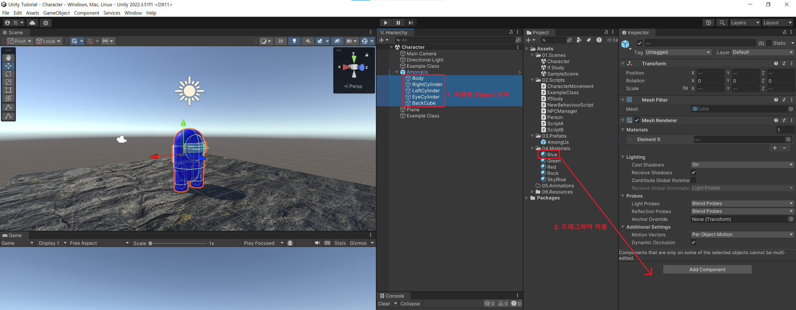796x310 pixels.
Task: Expand the 06.Resources folder
Action: pyautogui.click(x=532, y=192)
